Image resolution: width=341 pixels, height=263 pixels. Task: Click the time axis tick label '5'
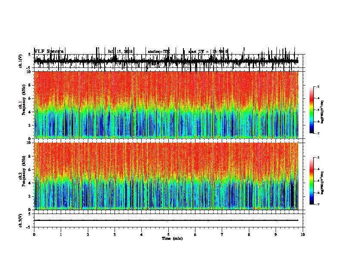pos(168,235)
